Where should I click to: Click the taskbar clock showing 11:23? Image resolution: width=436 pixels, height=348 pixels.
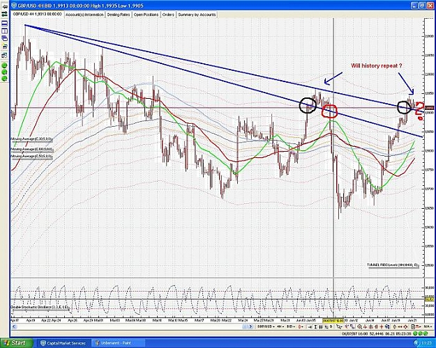pos(427,343)
